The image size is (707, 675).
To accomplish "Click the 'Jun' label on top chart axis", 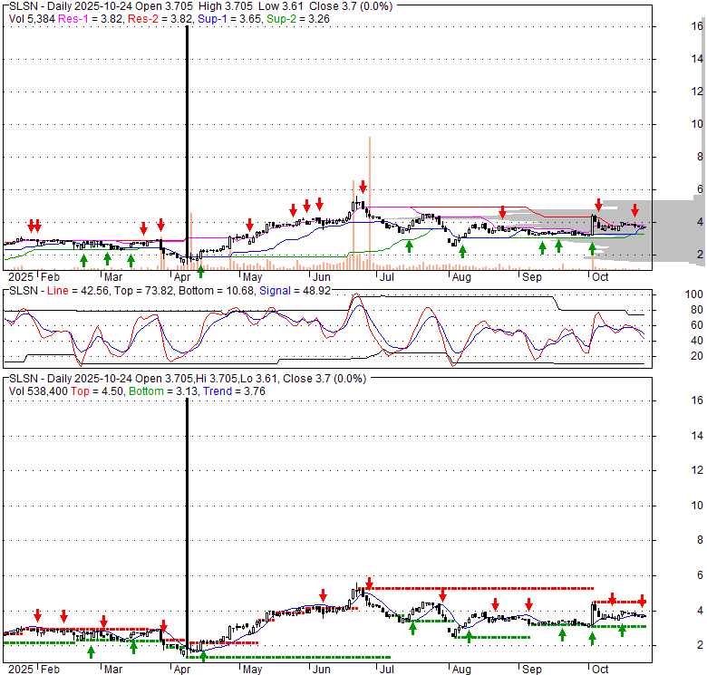I will [x=322, y=277].
